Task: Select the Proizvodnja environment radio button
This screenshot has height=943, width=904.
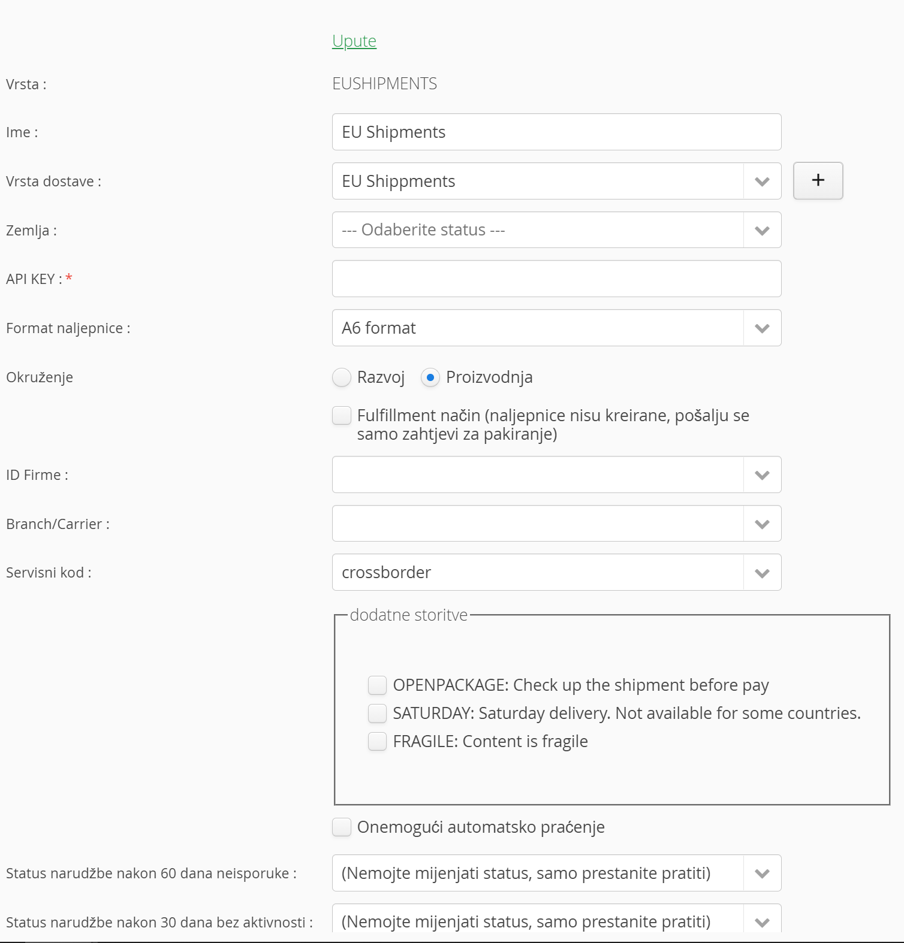Action: pos(430,377)
